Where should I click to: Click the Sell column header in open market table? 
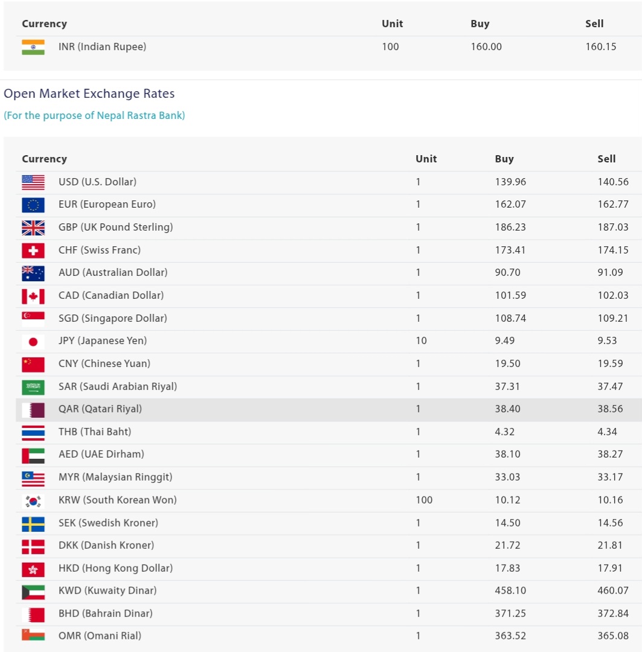tap(606, 159)
